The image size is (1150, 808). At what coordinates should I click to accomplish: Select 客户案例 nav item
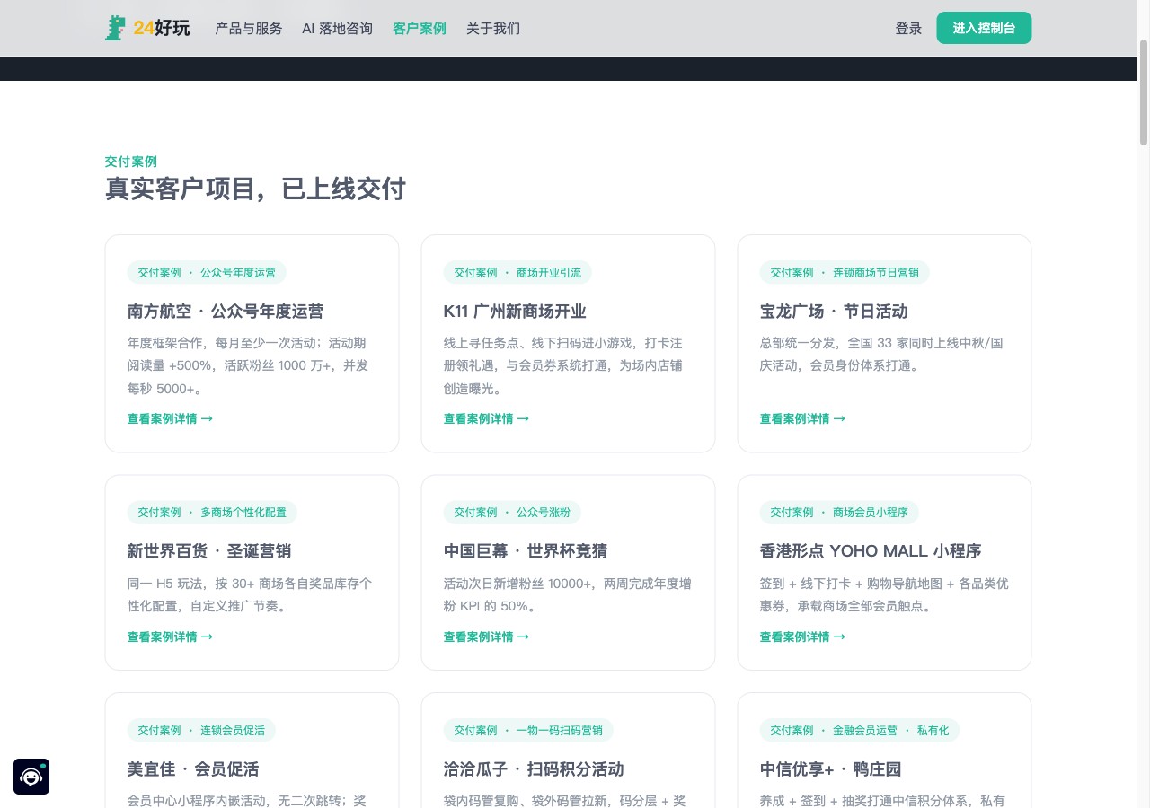click(419, 29)
